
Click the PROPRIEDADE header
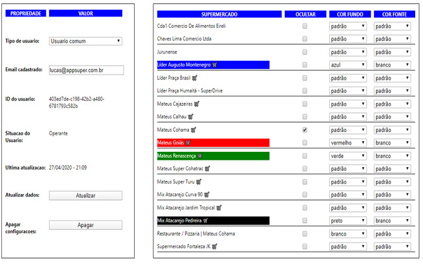tap(26, 13)
